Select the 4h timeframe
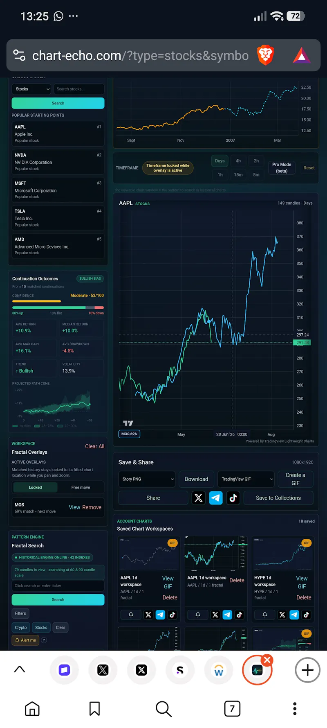Screen dimensions: 327x728 238,161
